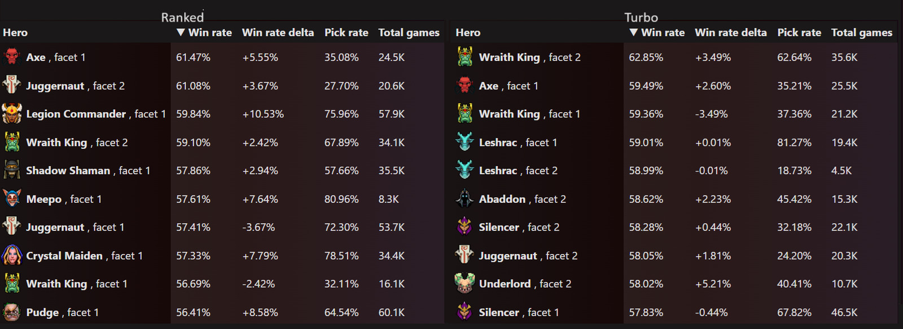The width and height of the screenshot is (903, 329).
Task: Select the Pudge icon in Ranked table
Action: click(12, 312)
